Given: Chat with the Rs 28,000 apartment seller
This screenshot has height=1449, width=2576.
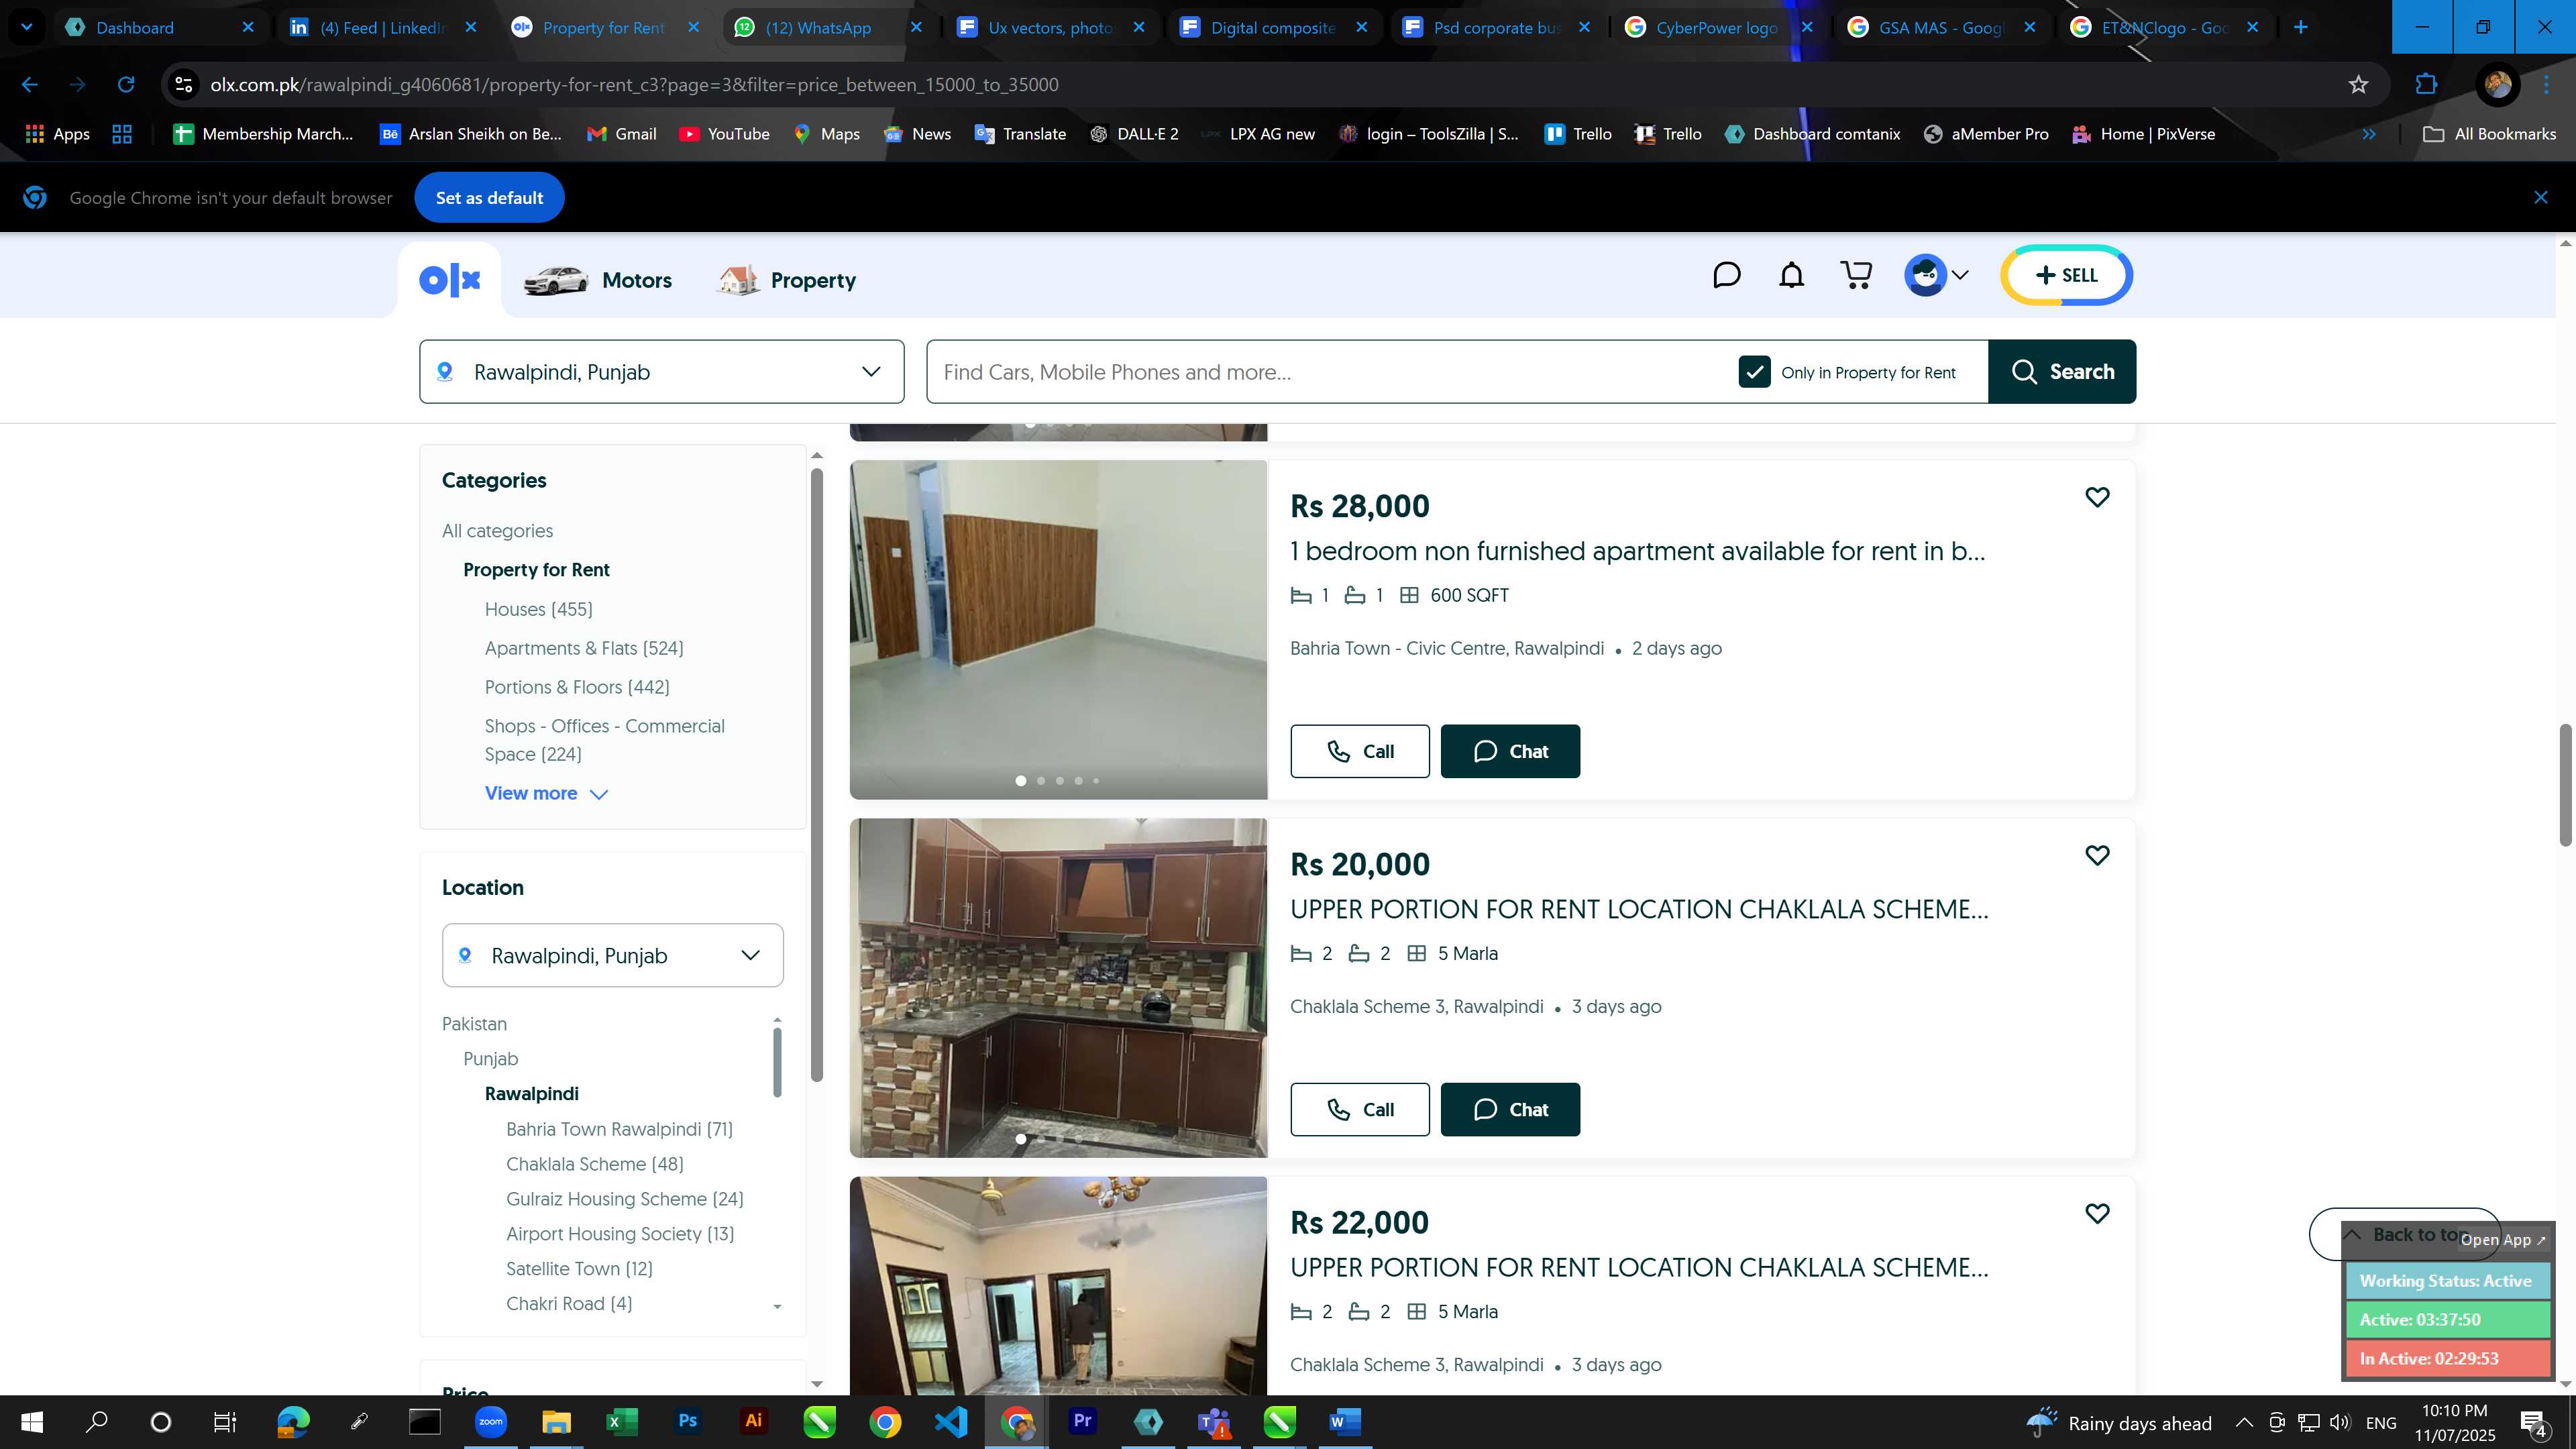Looking at the screenshot, I should [x=1510, y=751].
